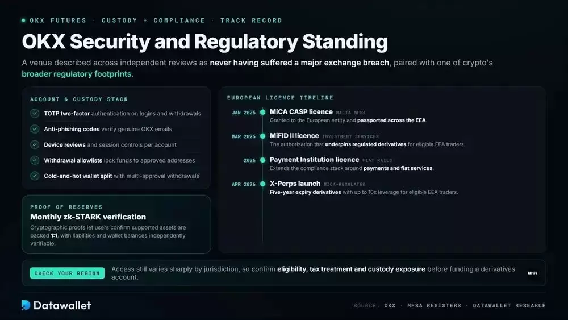Click the MFSA REGISTERS source label
568x320 pixels.
pyautogui.click(x=434, y=305)
